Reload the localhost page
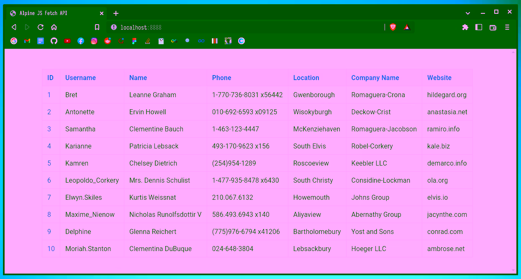This screenshot has height=279, width=521. 40,27
